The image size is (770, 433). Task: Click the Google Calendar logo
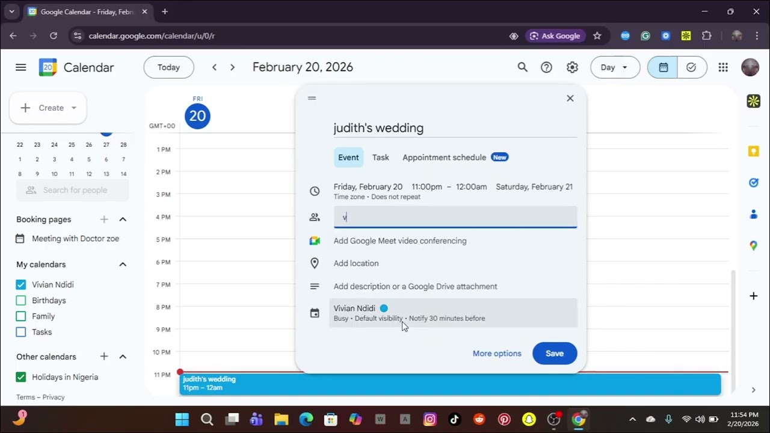click(48, 67)
